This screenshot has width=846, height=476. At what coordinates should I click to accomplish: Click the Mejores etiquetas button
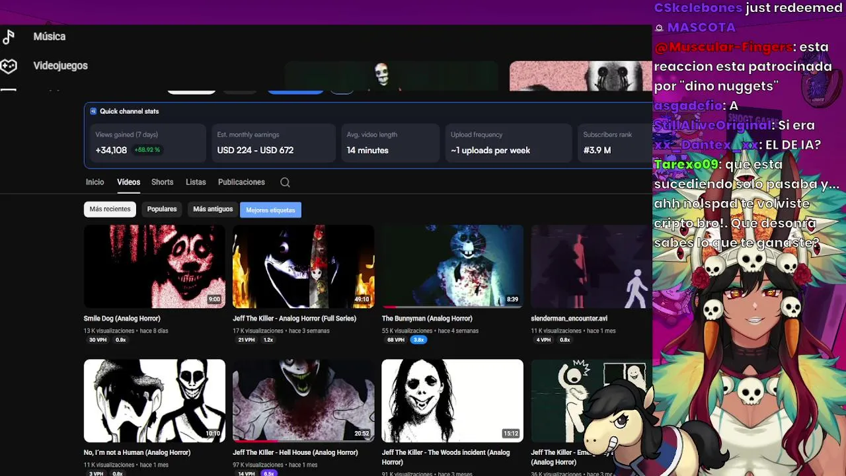coord(270,210)
